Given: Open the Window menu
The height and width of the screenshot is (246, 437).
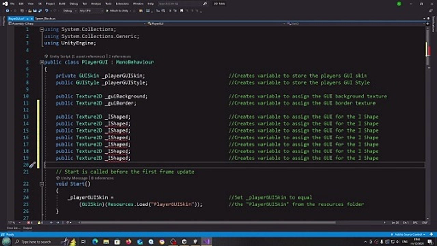Looking at the screenshot, I should coord(138,4).
